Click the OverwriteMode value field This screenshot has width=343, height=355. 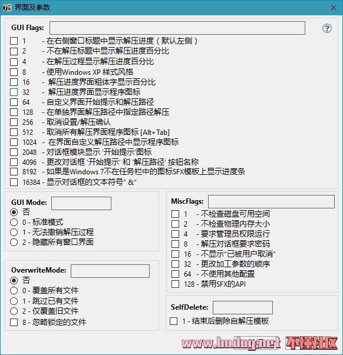click(x=110, y=271)
